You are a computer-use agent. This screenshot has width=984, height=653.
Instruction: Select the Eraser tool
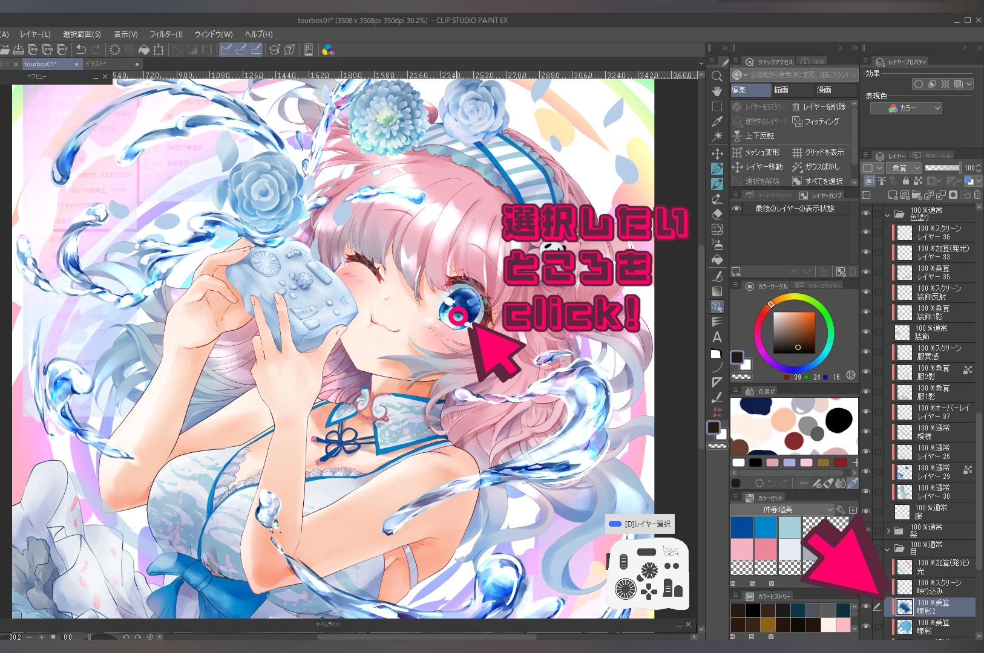(x=717, y=214)
